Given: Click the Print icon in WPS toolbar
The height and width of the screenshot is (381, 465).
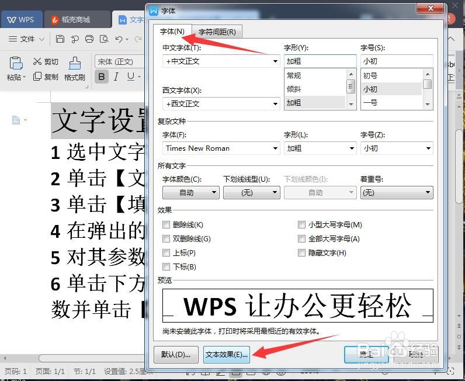Looking at the screenshot, I should coord(89,39).
